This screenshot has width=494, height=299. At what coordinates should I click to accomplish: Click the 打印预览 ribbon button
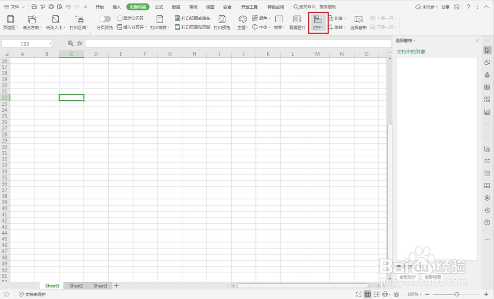pos(222,23)
